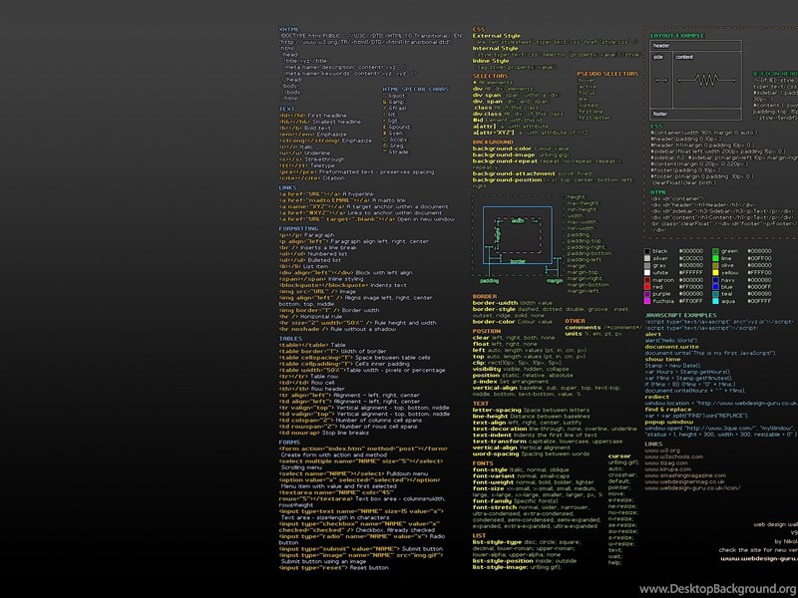
Task: Click the www.tizag.com link text
Action: click(x=666, y=462)
